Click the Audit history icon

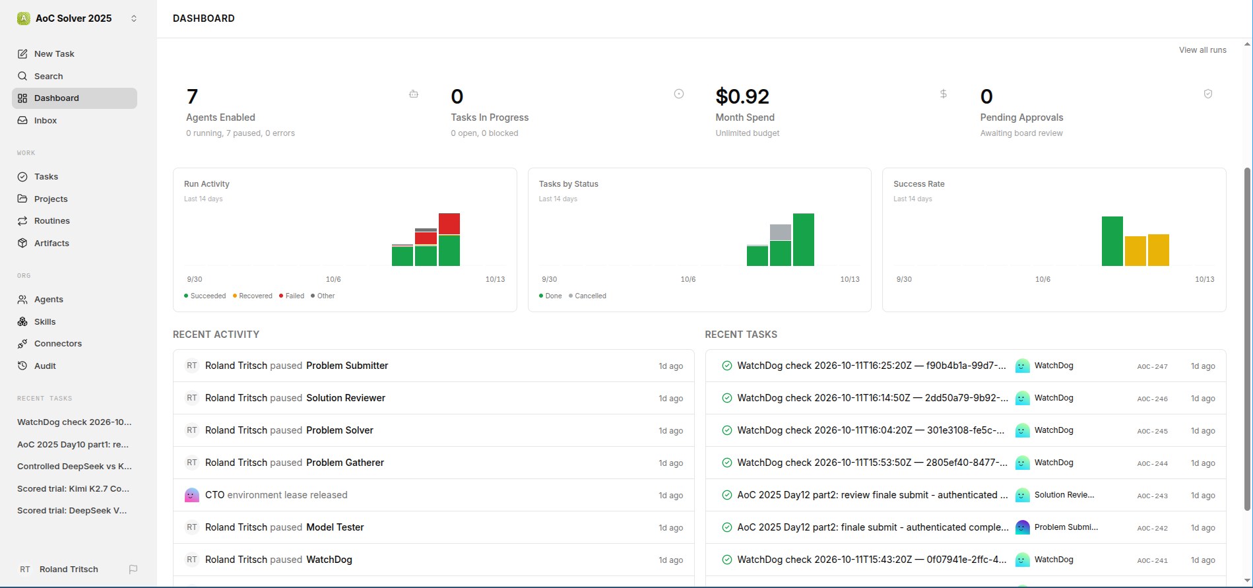pyautogui.click(x=22, y=366)
